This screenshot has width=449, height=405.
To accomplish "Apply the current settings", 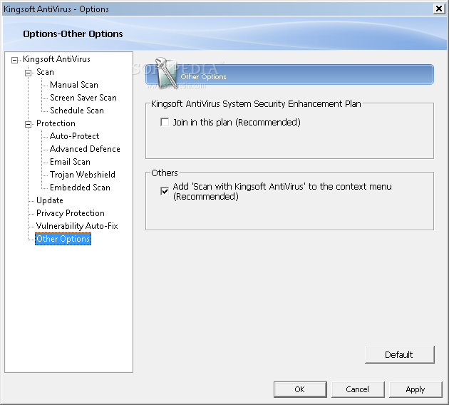I will tap(416, 389).
